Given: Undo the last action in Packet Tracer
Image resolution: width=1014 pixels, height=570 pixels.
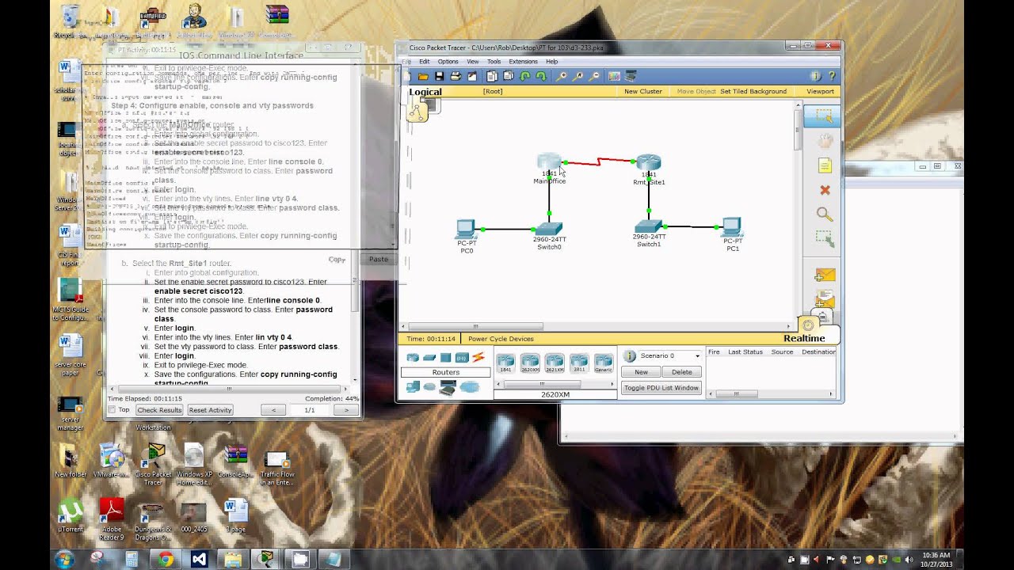Looking at the screenshot, I should click(524, 76).
